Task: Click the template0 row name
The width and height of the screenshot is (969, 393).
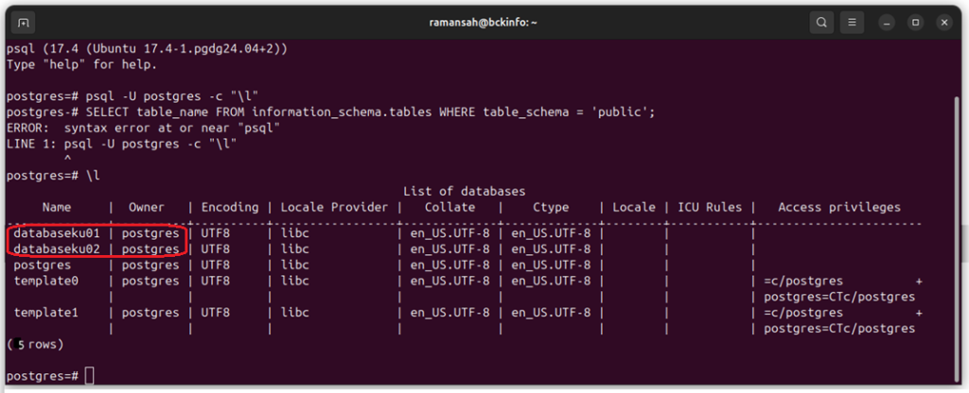Action: pos(46,281)
